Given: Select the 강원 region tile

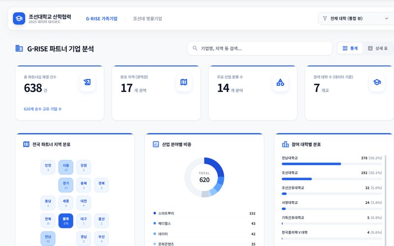Looking at the screenshot, I should click(x=84, y=167).
